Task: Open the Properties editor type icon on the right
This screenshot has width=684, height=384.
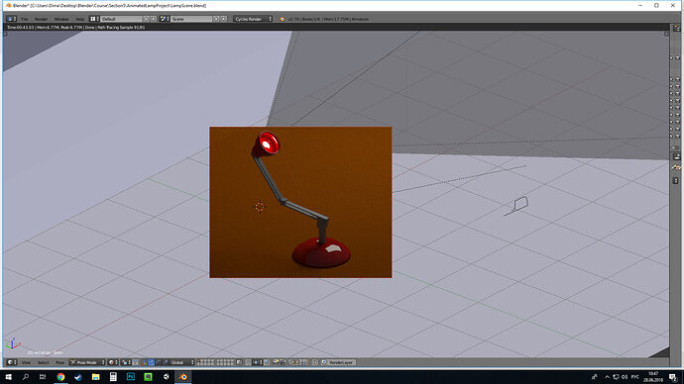Action: (x=676, y=156)
